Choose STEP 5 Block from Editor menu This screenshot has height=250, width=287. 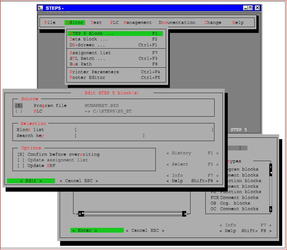click(115, 33)
